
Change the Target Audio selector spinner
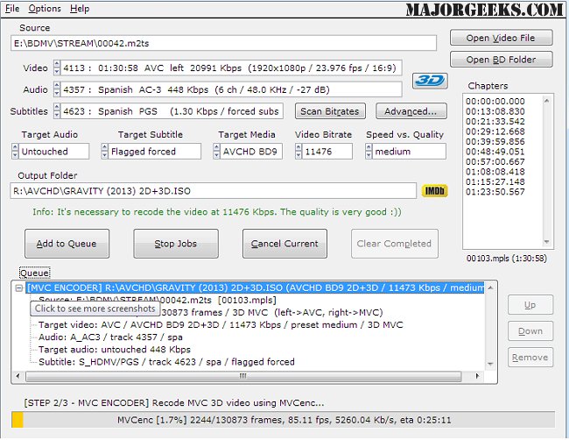point(15,151)
